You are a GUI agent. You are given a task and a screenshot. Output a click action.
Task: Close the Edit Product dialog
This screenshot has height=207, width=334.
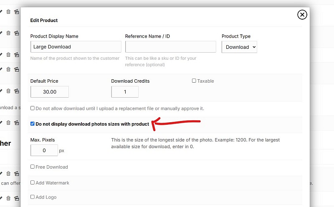pos(302,15)
